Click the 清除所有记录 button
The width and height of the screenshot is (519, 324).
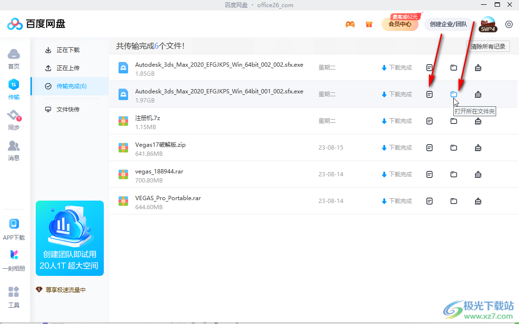(487, 46)
